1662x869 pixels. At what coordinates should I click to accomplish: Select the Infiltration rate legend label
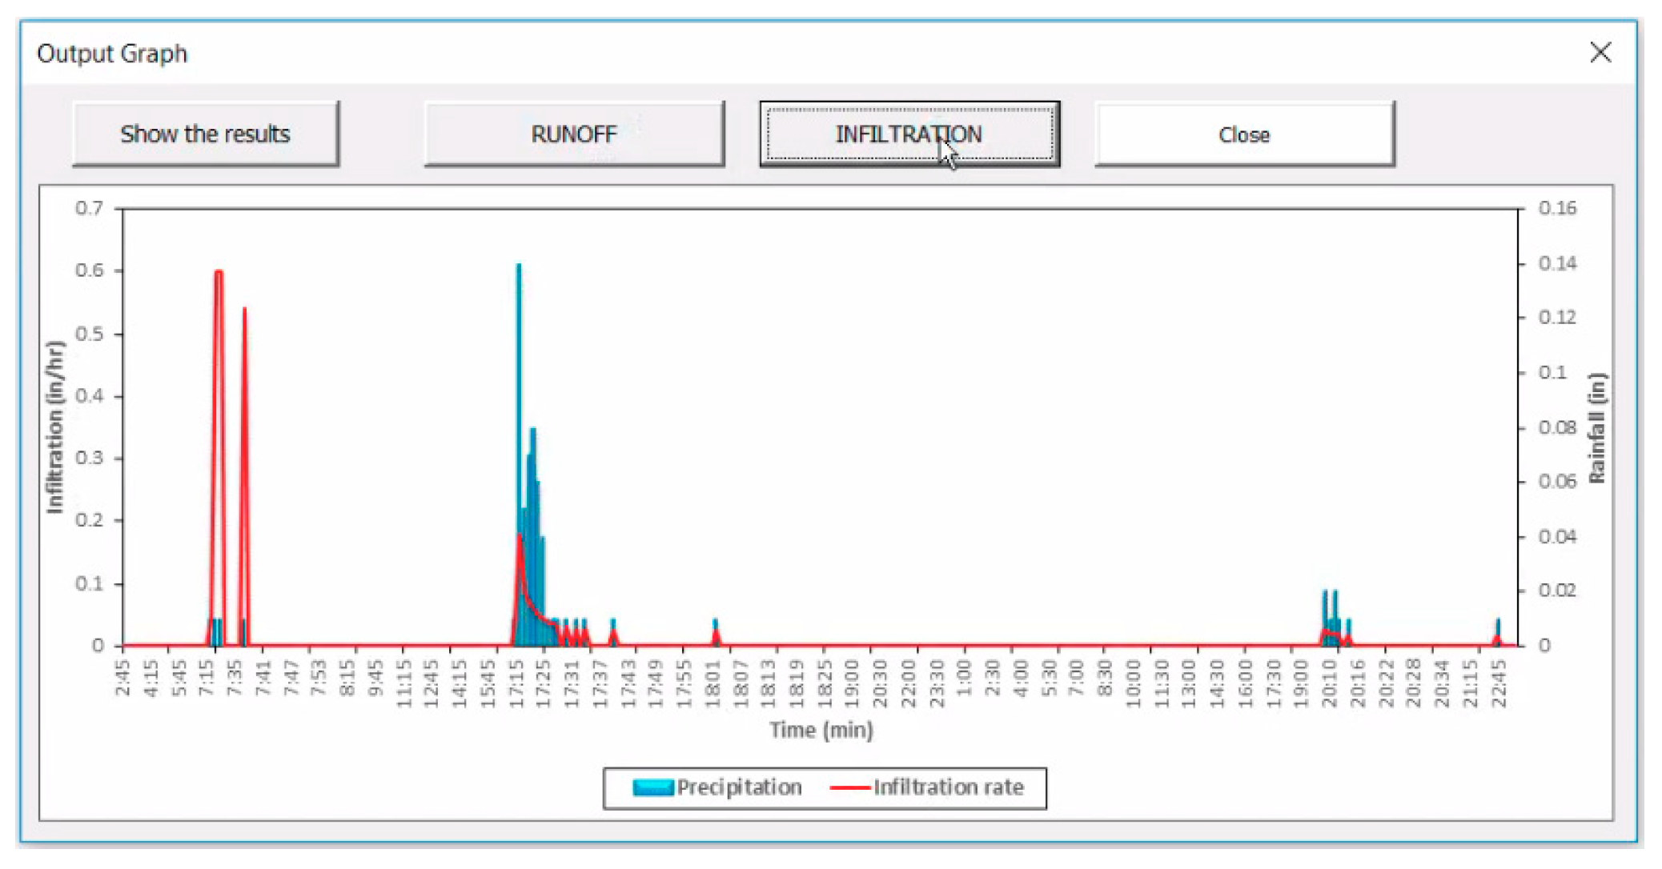[x=948, y=787]
